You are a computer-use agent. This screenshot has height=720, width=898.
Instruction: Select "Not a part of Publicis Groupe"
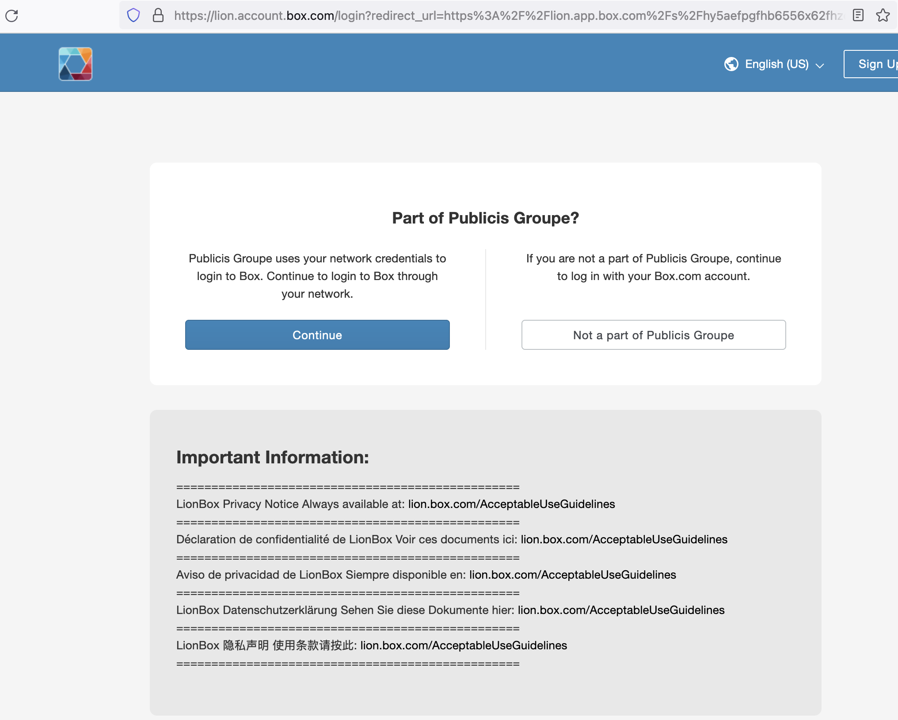(x=654, y=335)
